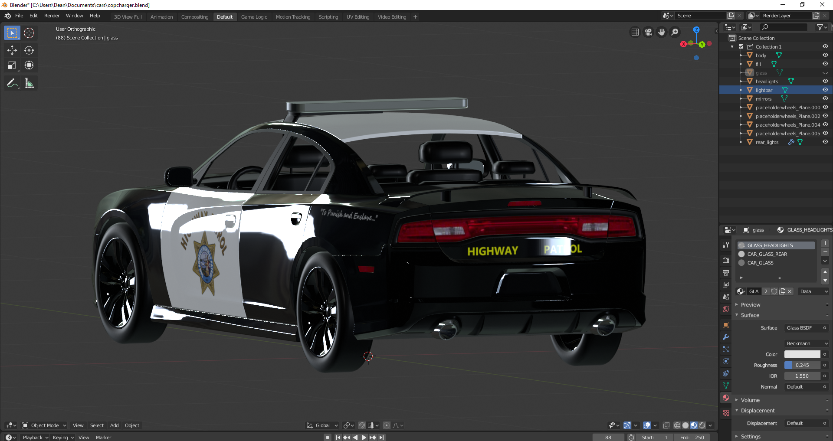Switch to the Scripting workspace tab

click(328, 17)
